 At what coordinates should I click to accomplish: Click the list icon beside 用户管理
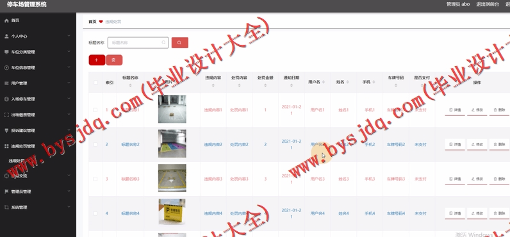pos(6,83)
